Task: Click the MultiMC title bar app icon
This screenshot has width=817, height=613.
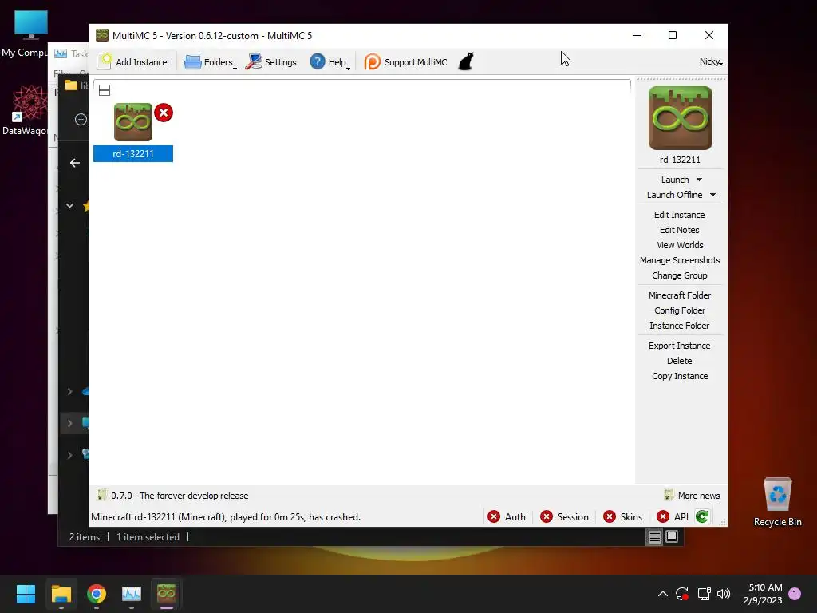Action: click(102, 35)
